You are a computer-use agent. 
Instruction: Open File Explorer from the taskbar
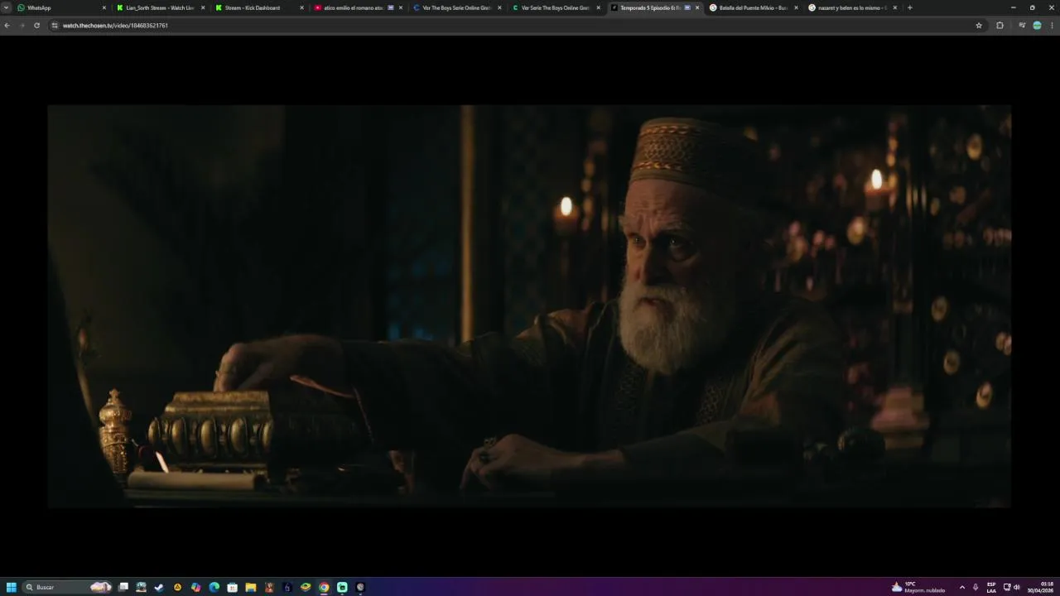coord(251,587)
